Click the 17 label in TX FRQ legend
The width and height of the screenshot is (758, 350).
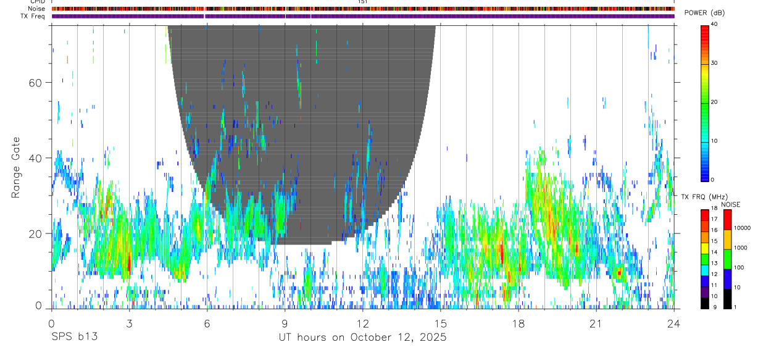(x=714, y=219)
